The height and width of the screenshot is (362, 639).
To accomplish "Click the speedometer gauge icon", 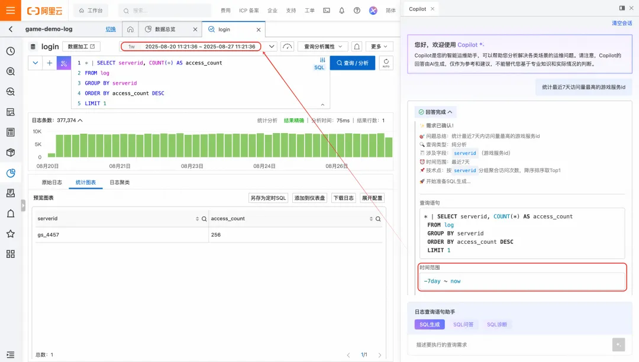I will 288,46.
